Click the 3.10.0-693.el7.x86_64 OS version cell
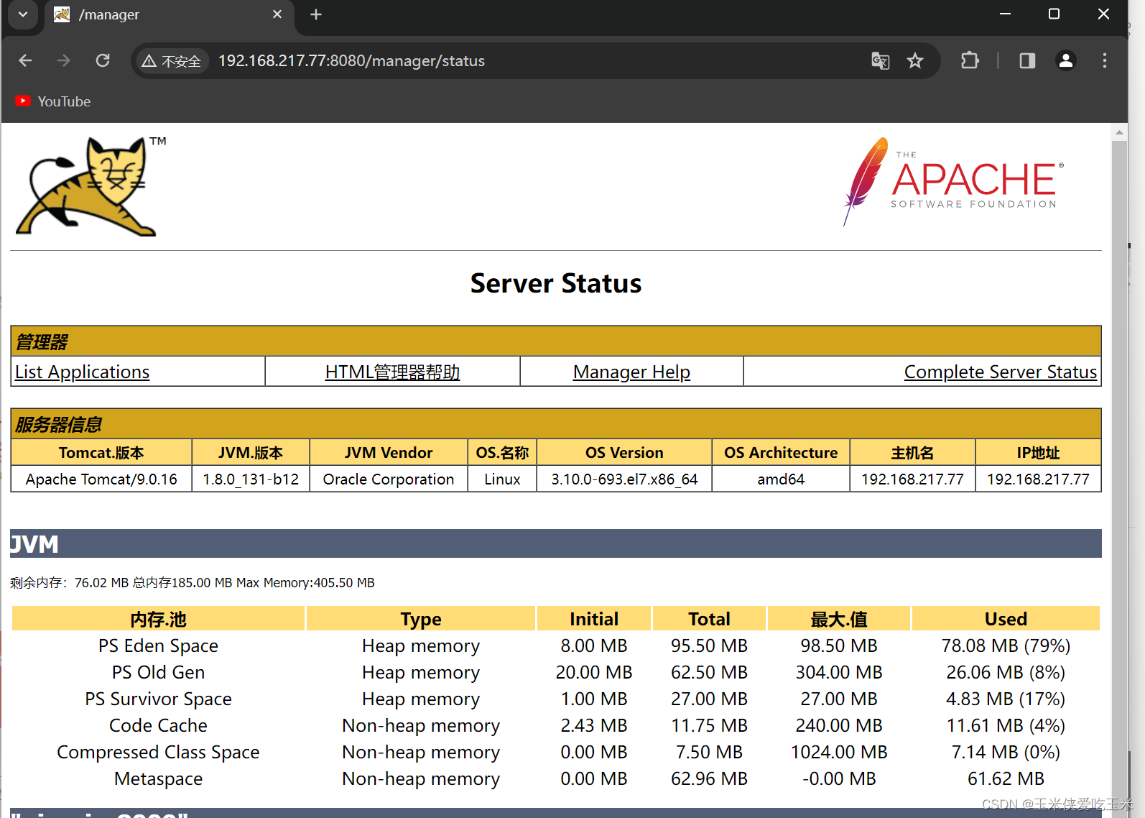The width and height of the screenshot is (1145, 818). point(624,479)
